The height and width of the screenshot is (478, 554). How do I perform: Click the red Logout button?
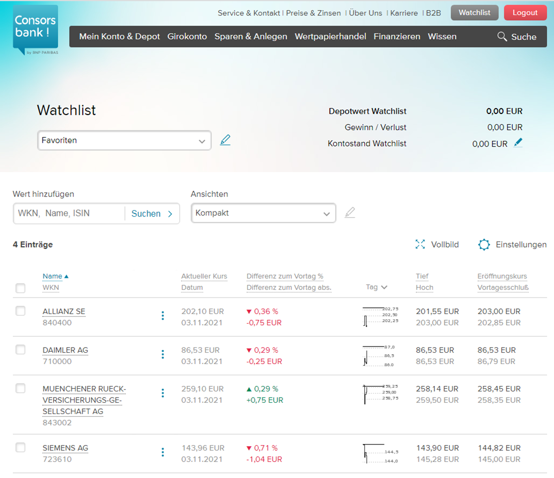(x=525, y=13)
